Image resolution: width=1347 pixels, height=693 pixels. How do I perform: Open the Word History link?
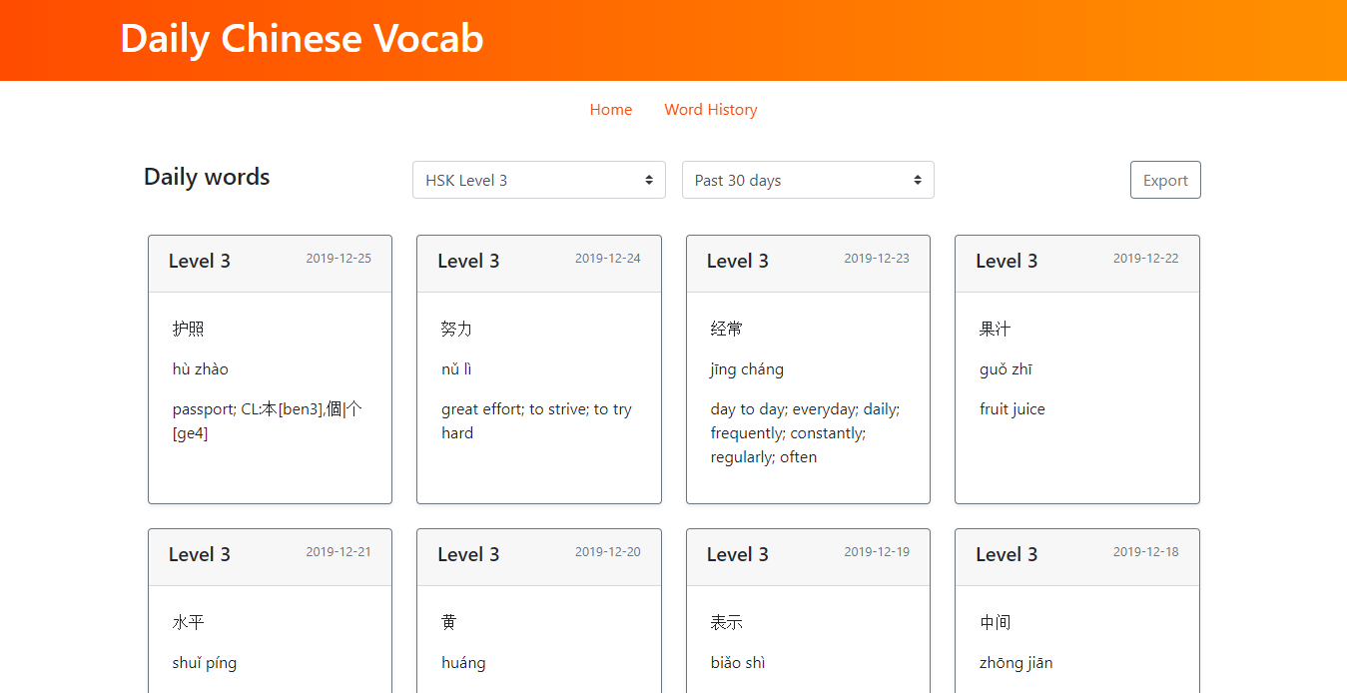[x=710, y=110]
